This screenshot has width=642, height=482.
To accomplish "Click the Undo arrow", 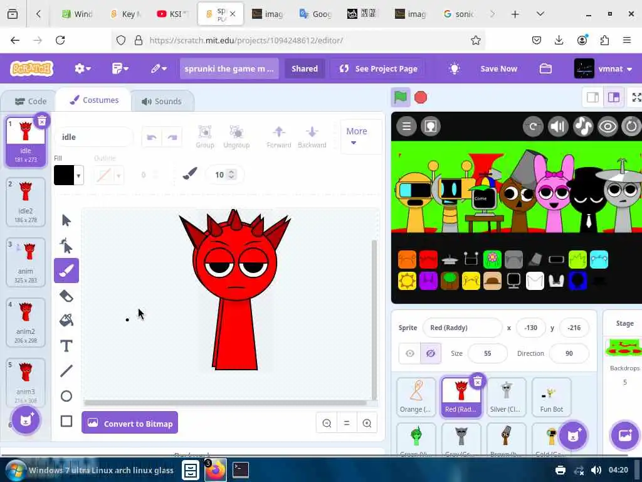I will [152, 137].
